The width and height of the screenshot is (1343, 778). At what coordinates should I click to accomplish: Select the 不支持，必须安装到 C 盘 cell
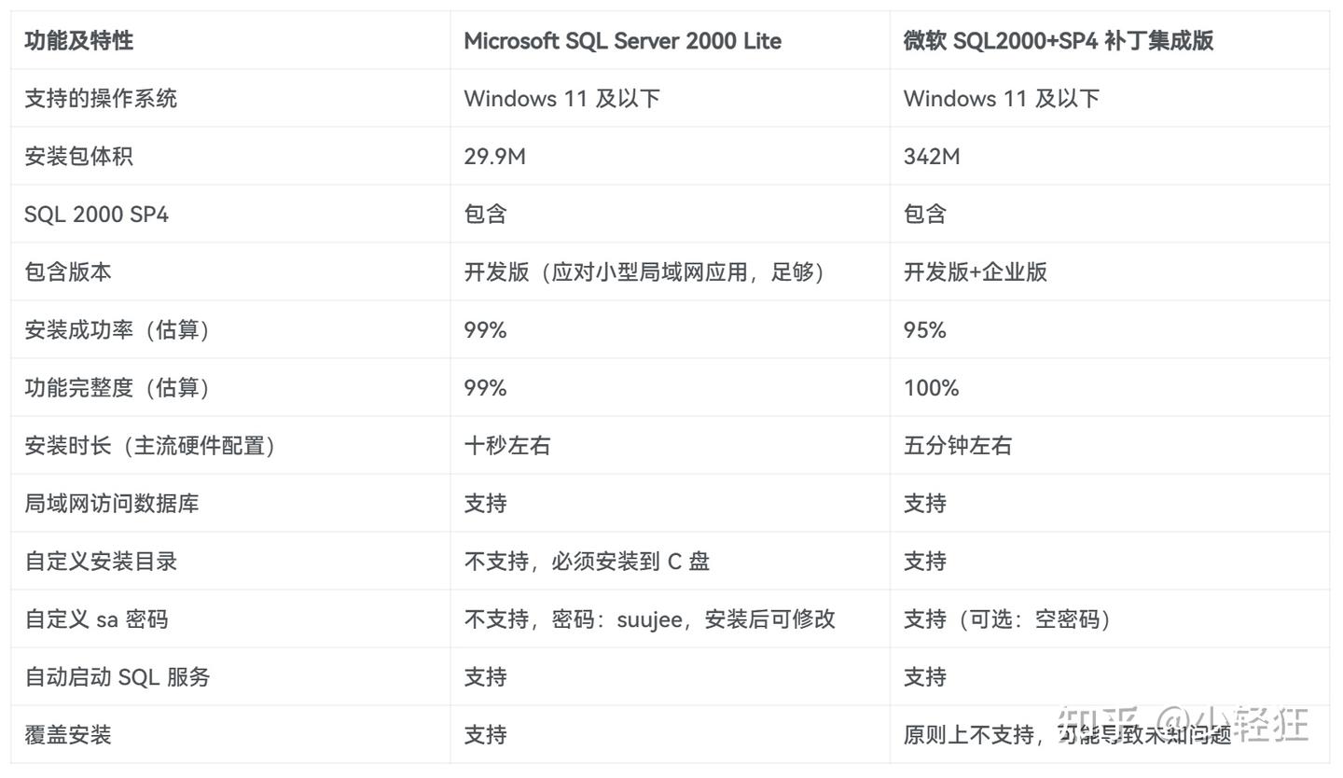tap(586, 561)
